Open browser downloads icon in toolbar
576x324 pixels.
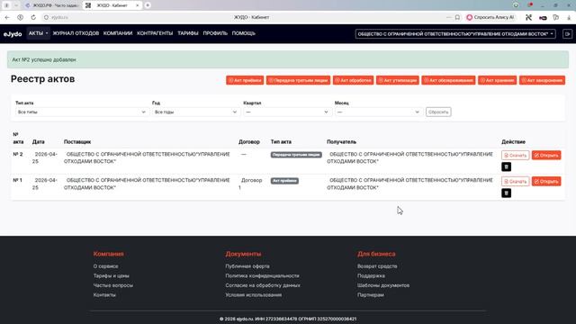(x=569, y=17)
